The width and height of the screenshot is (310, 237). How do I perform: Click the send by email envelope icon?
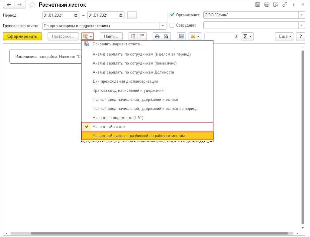(x=193, y=36)
